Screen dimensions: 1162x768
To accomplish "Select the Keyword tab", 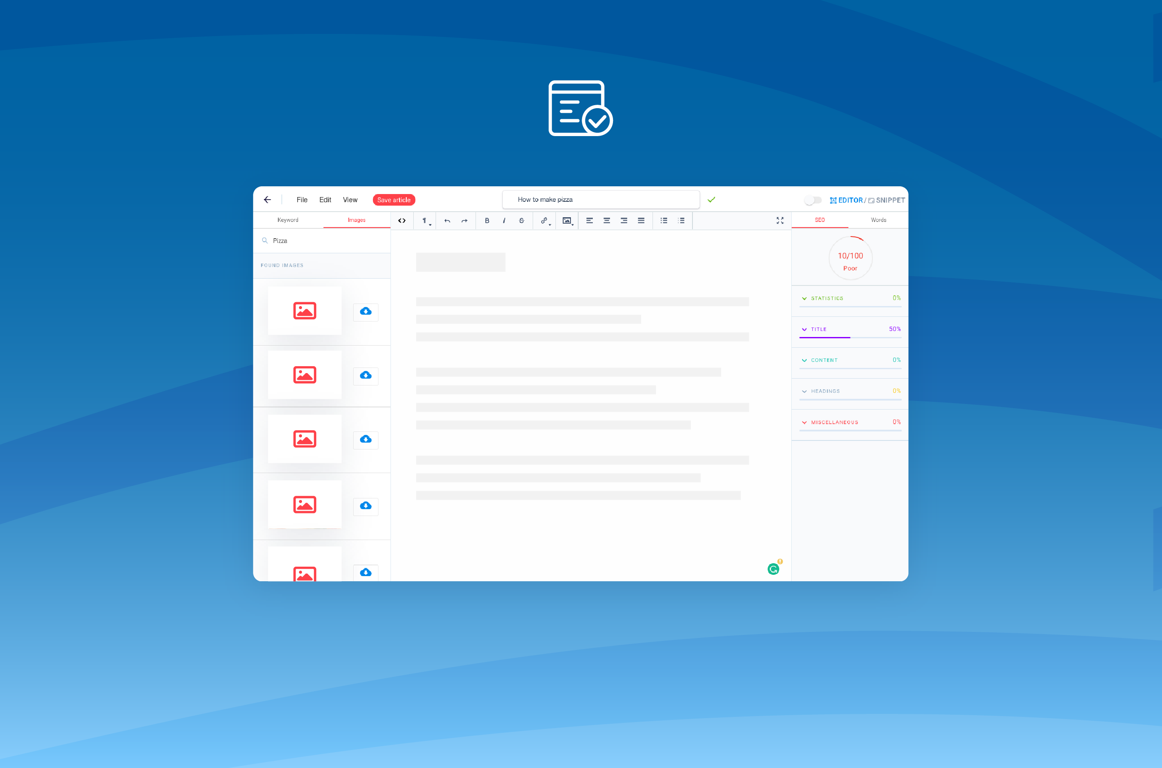I will (289, 220).
